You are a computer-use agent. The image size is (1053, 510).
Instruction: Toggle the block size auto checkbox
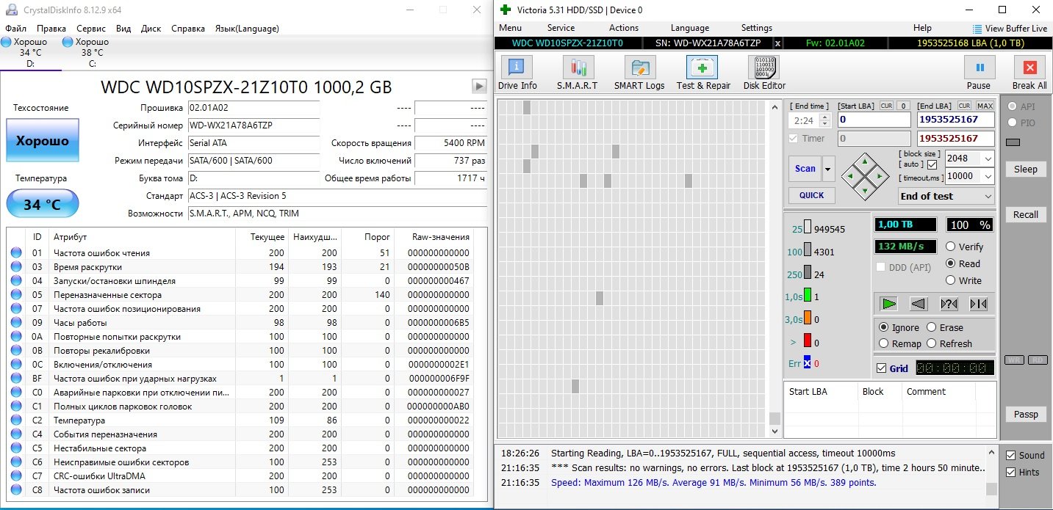point(932,164)
